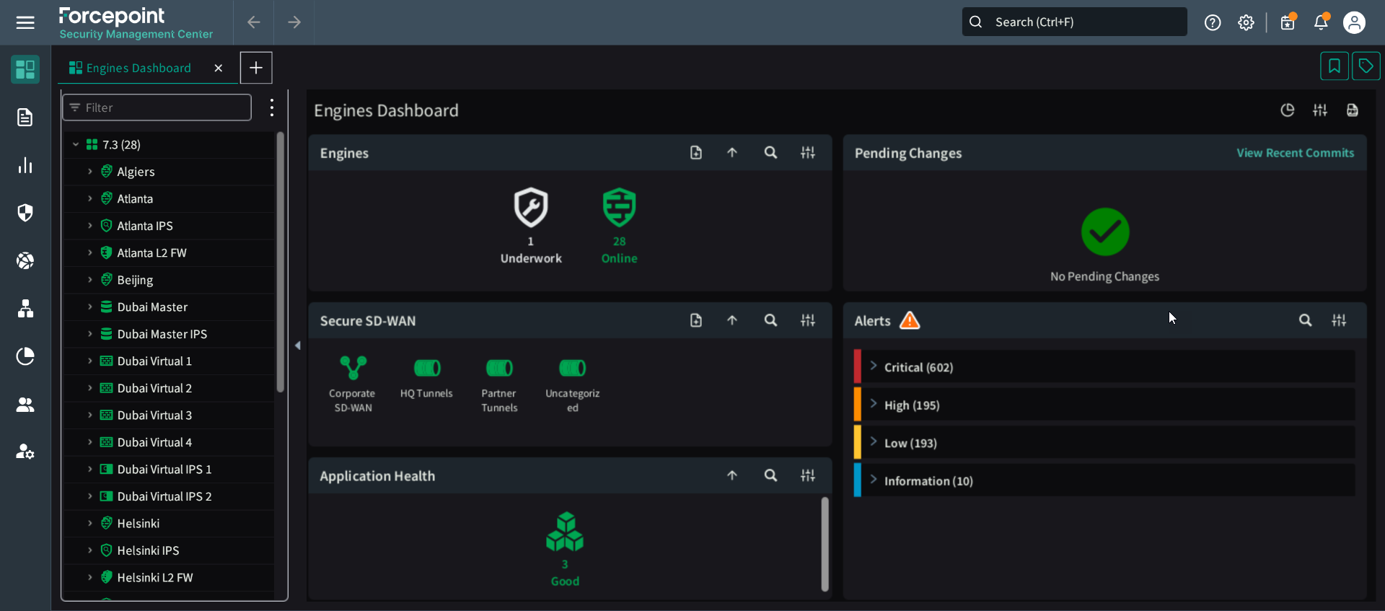
Task: Click the HQ Tunnels status indicator
Action: [x=426, y=369]
